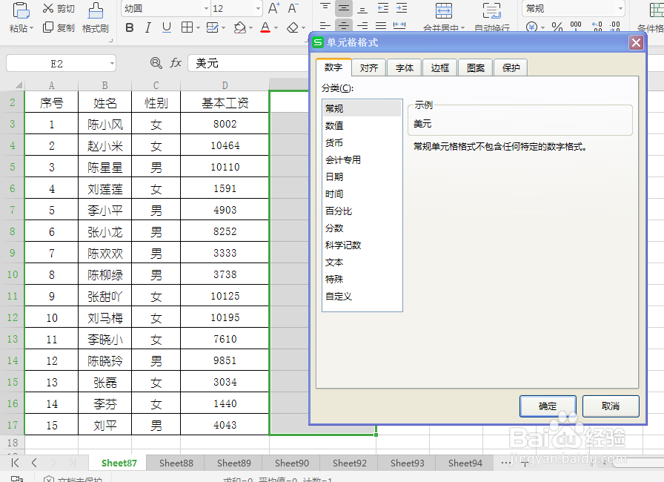Click the E2 name box field
This screenshot has height=482, width=664.
[59, 63]
